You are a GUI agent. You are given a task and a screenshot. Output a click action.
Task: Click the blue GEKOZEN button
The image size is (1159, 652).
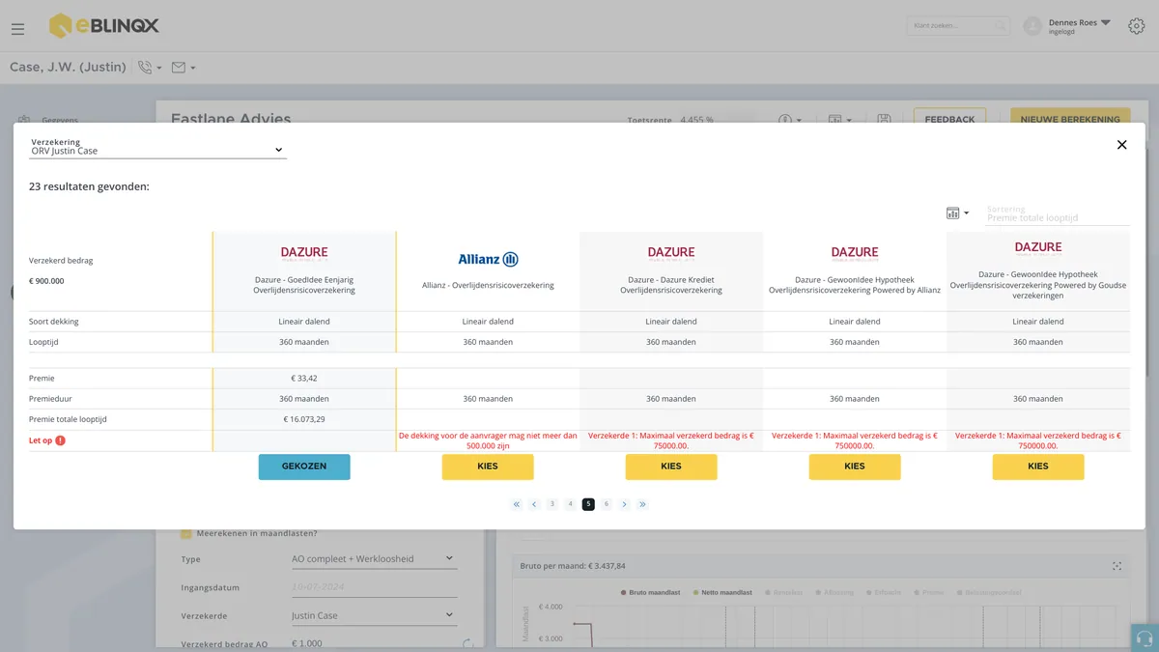(x=304, y=467)
